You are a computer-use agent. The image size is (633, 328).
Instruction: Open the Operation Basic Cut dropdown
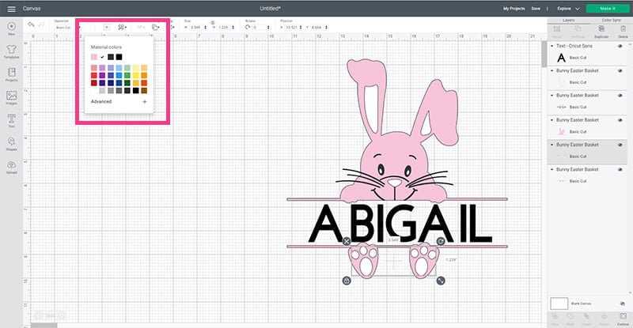pyautogui.click(x=66, y=28)
